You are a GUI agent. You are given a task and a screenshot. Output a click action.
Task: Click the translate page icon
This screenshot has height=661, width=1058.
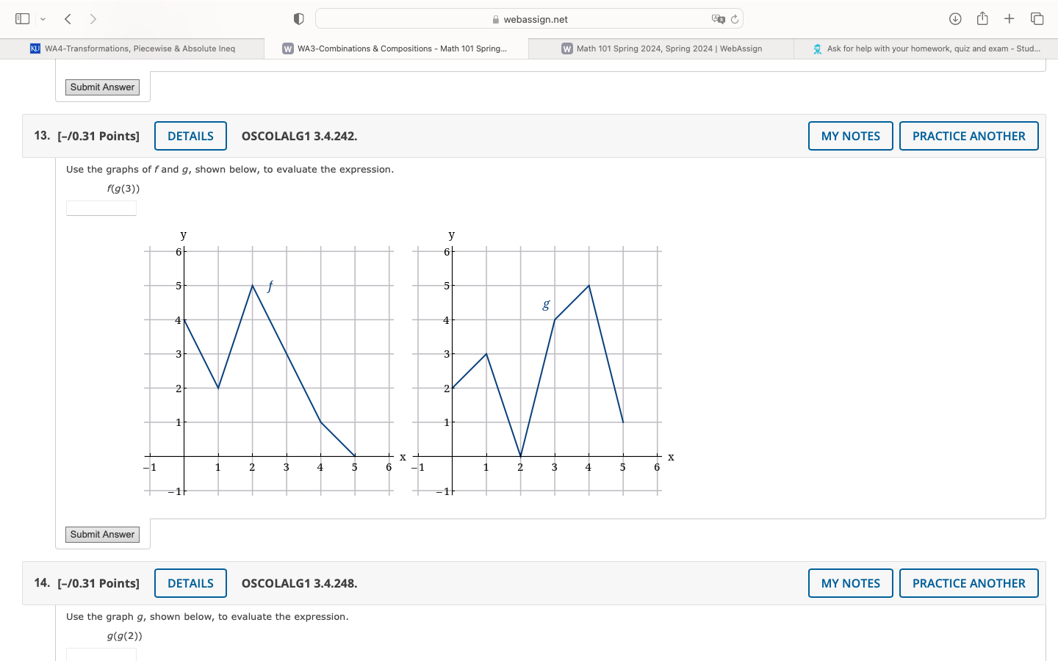click(x=718, y=19)
